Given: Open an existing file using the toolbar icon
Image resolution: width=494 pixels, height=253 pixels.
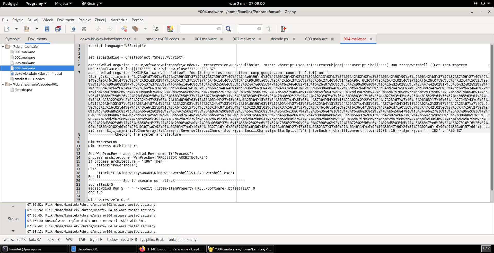Looking at the screenshot, I should click(x=27, y=29).
